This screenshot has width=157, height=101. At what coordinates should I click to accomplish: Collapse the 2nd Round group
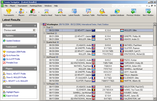(x=44, y=57)
